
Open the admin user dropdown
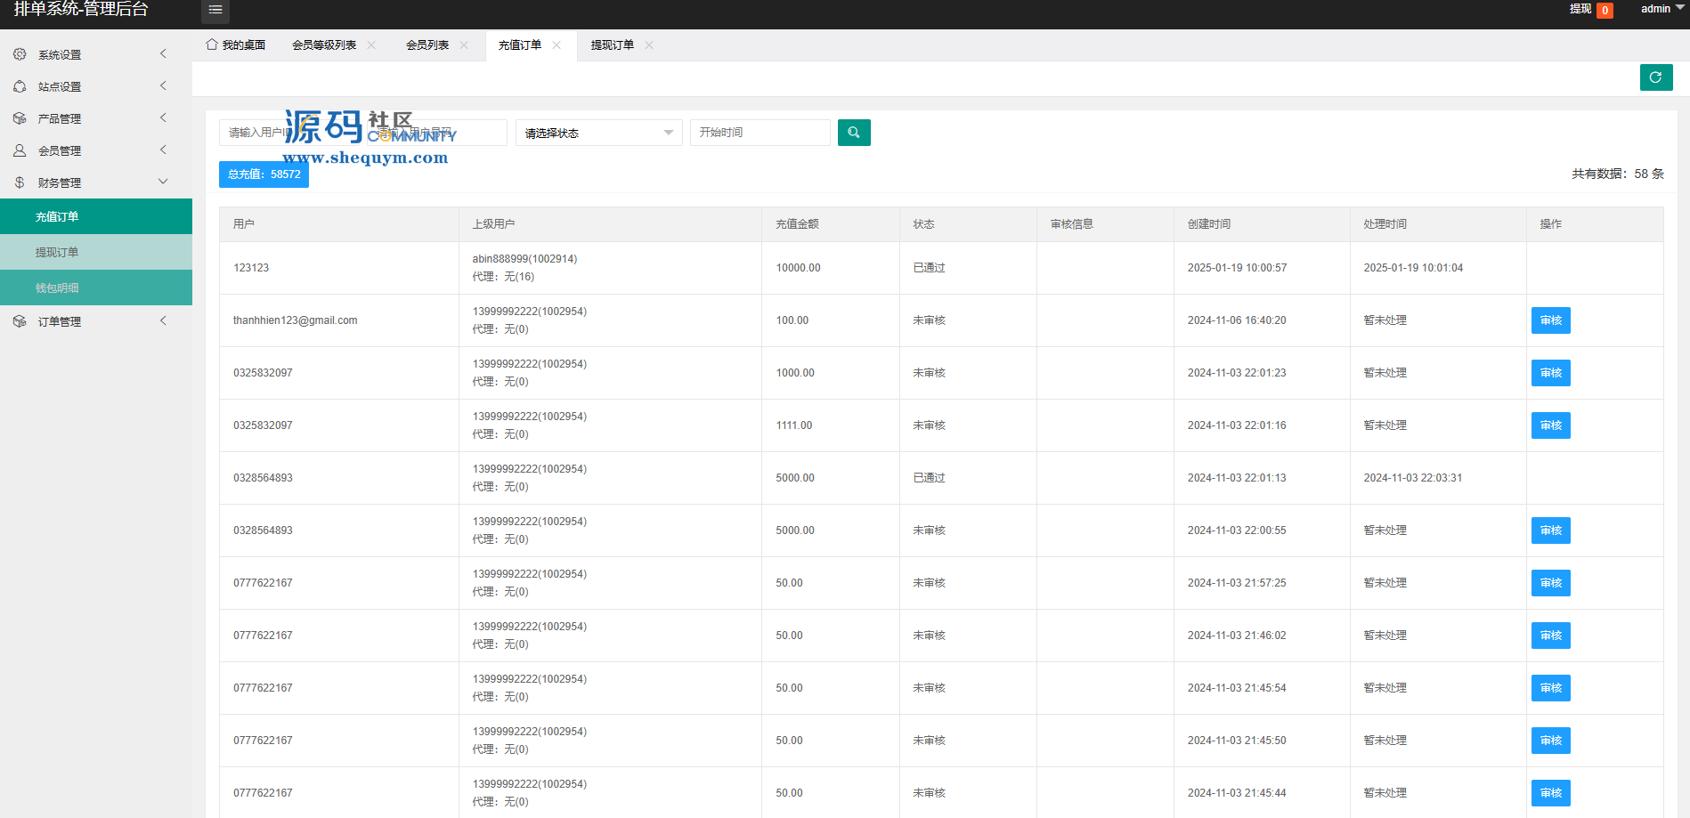pos(1662,9)
